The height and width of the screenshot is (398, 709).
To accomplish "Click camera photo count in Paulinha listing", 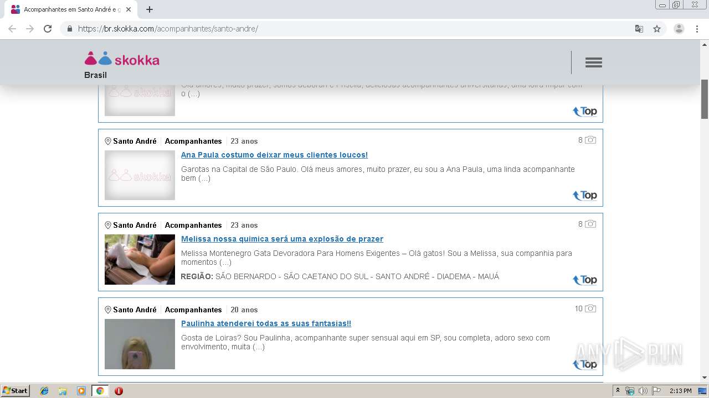I will click(585, 308).
